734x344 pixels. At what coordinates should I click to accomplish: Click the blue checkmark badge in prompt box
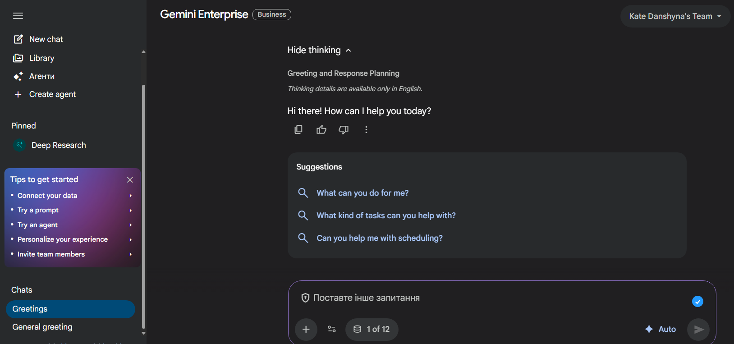pos(697,302)
